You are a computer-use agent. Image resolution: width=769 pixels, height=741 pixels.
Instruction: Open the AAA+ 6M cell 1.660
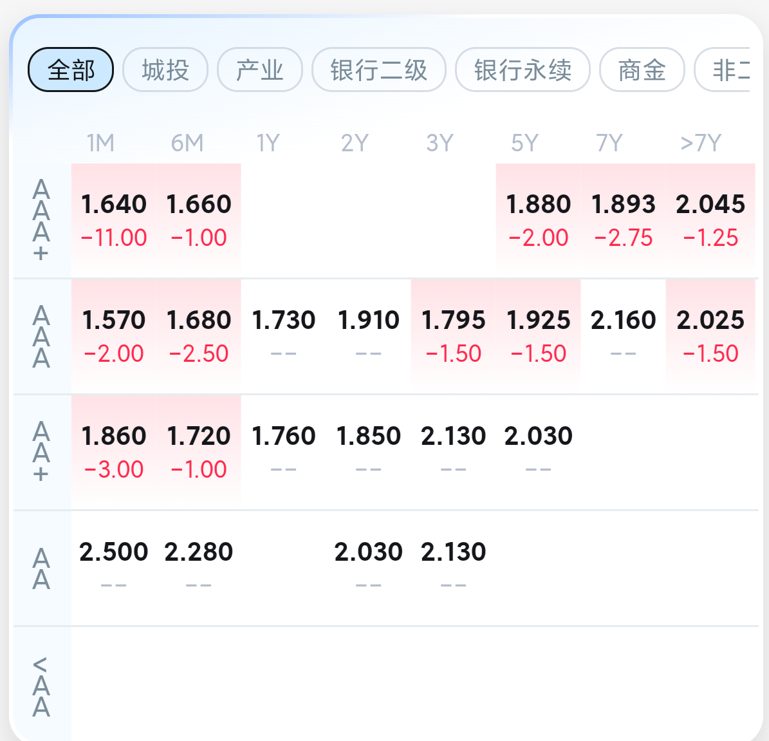tap(199, 220)
